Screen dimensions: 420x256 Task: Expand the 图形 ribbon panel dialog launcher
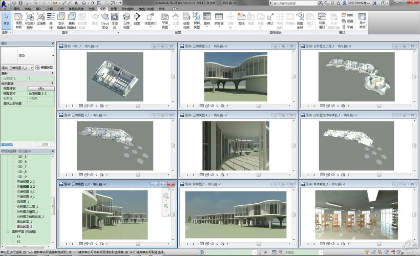tap(118, 32)
